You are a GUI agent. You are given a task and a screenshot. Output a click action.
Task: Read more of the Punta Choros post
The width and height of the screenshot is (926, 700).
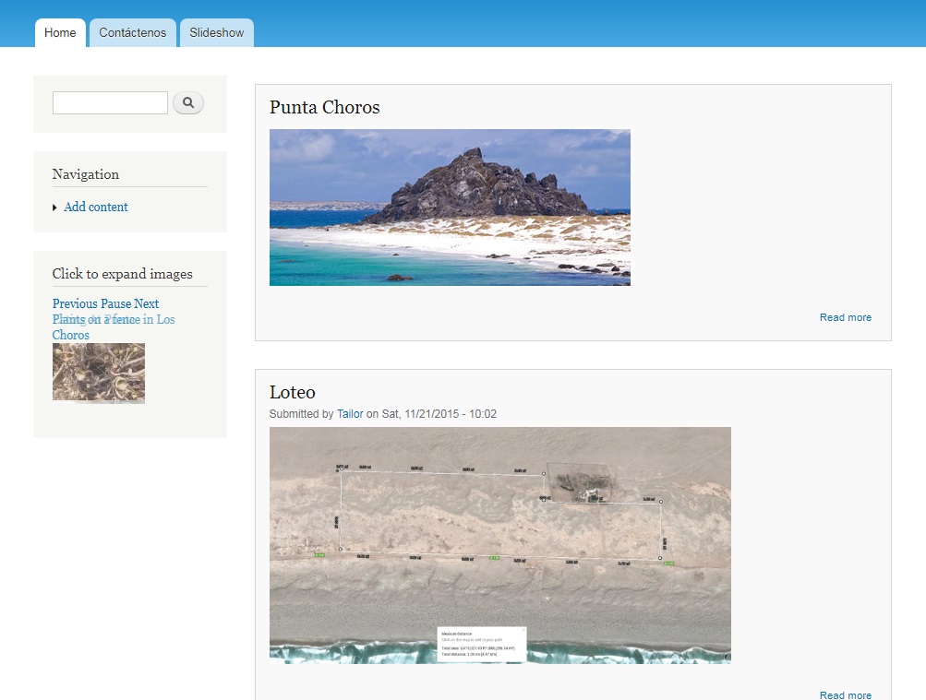click(845, 317)
